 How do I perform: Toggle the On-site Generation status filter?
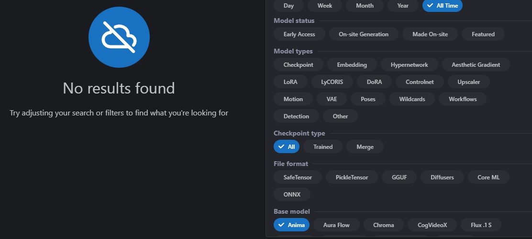(364, 34)
